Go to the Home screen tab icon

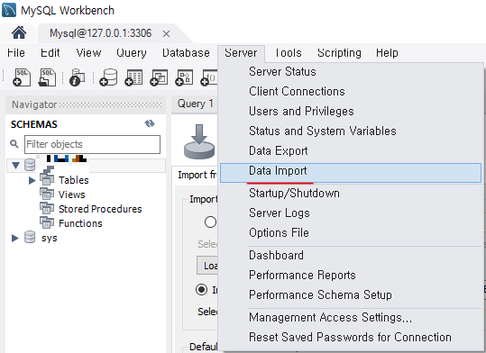click(x=19, y=32)
